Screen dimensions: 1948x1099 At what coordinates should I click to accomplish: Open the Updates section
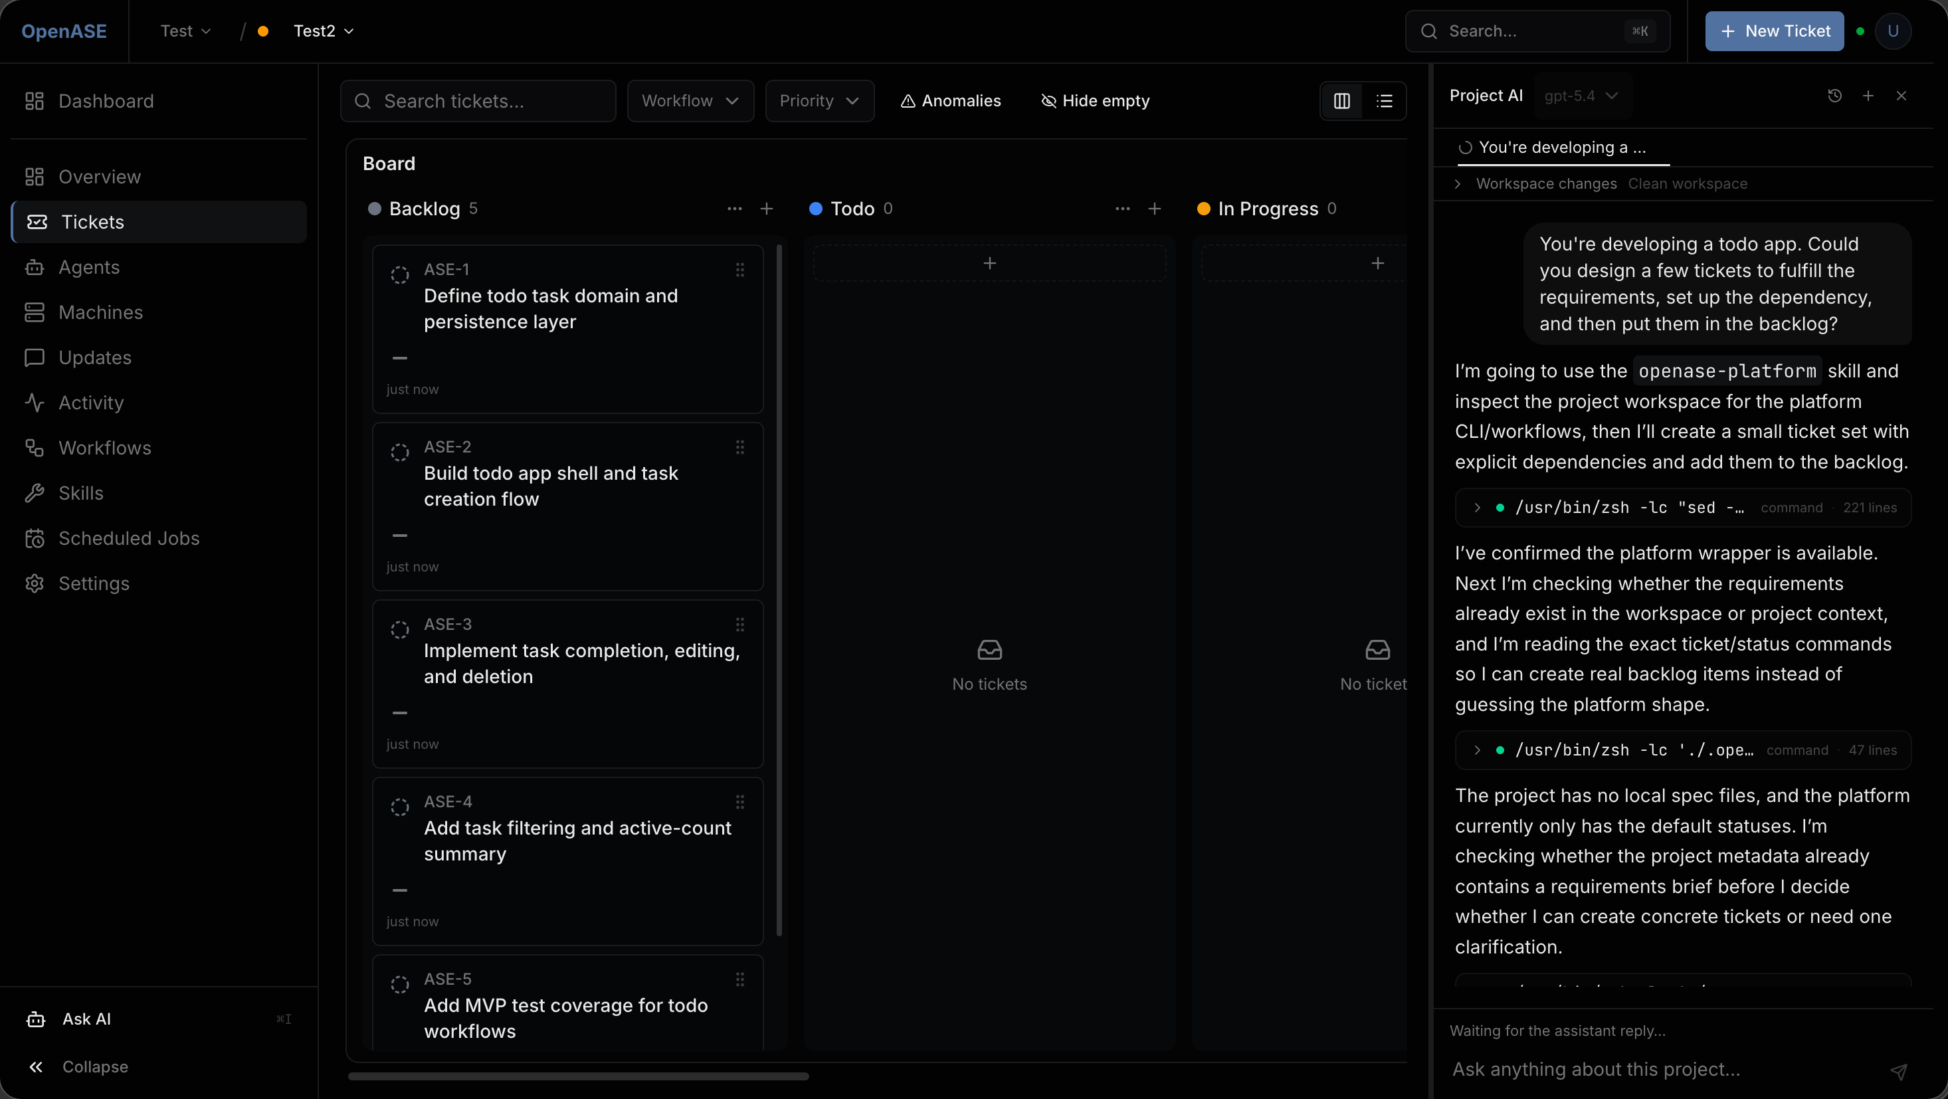tap(159, 357)
